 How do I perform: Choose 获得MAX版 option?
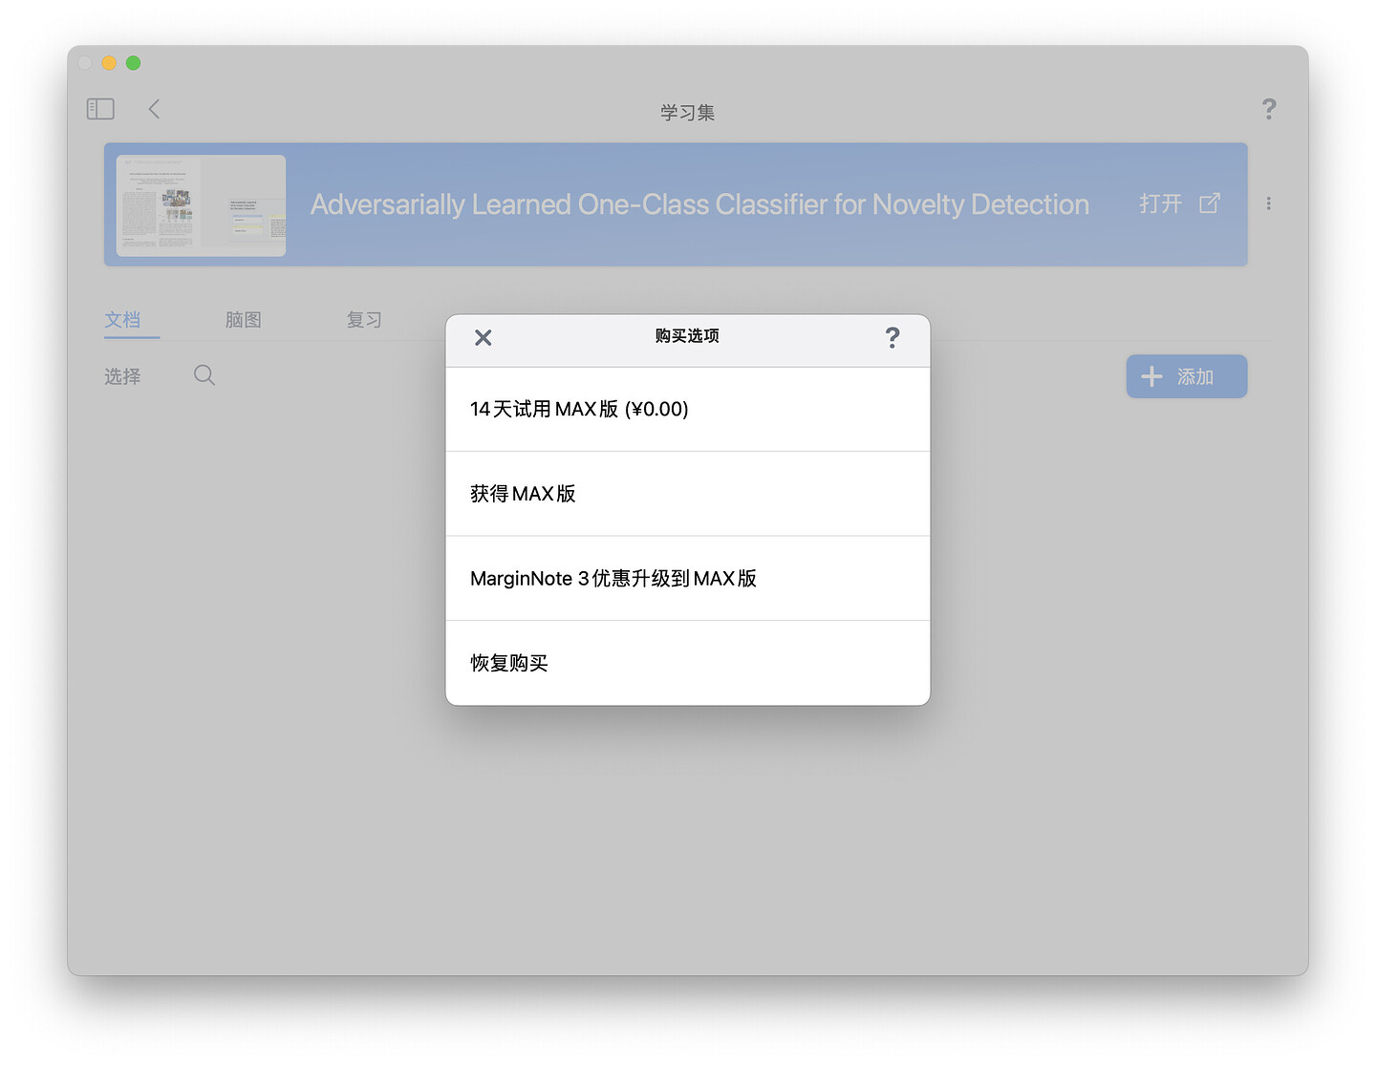pos(688,494)
